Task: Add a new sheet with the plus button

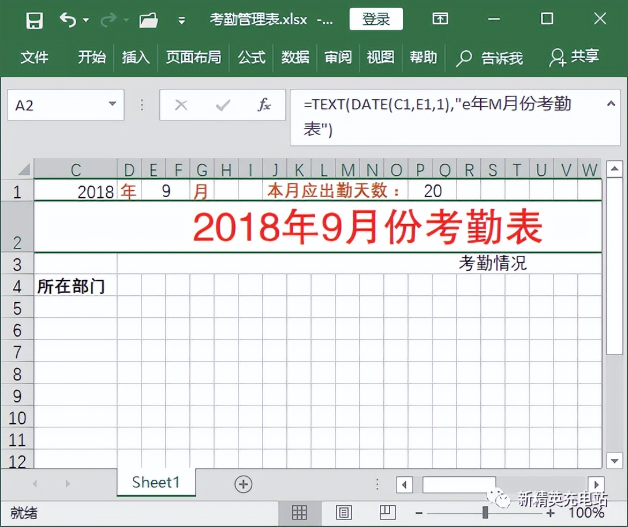Action: tap(243, 483)
